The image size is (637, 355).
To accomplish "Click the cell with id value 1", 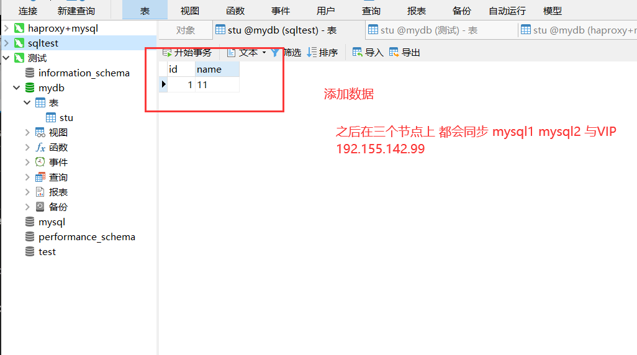I will pyautogui.click(x=181, y=85).
